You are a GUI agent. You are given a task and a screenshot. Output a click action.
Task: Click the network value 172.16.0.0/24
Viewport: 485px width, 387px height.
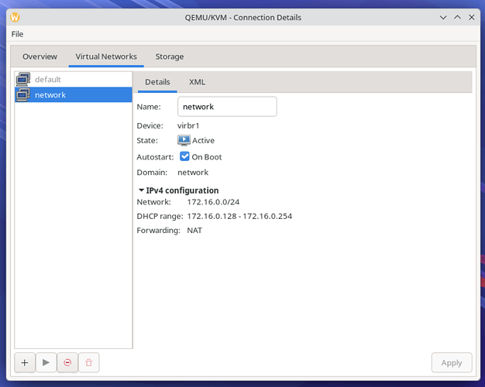[213, 202]
